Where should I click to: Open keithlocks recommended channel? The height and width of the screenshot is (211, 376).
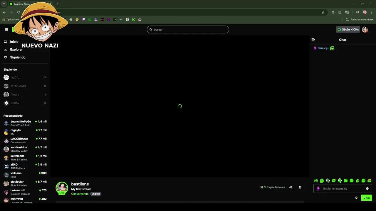[x=25, y=158]
